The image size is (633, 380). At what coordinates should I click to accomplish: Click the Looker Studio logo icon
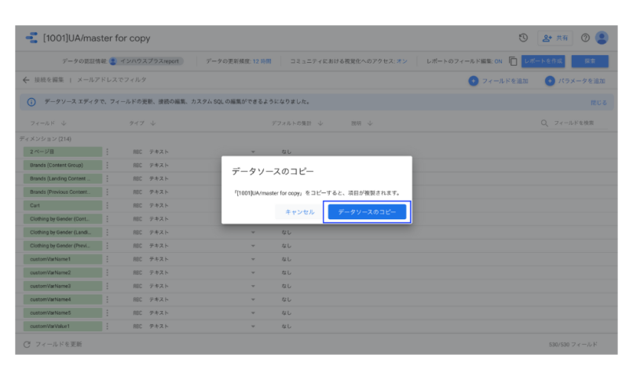click(x=31, y=38)
